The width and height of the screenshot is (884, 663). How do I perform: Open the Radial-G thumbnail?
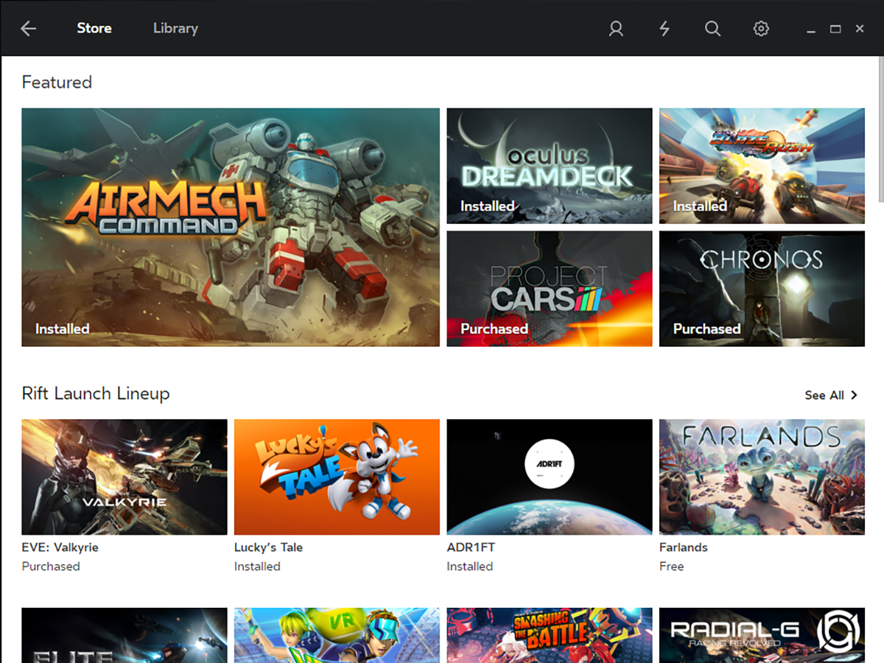pos(762,635)
